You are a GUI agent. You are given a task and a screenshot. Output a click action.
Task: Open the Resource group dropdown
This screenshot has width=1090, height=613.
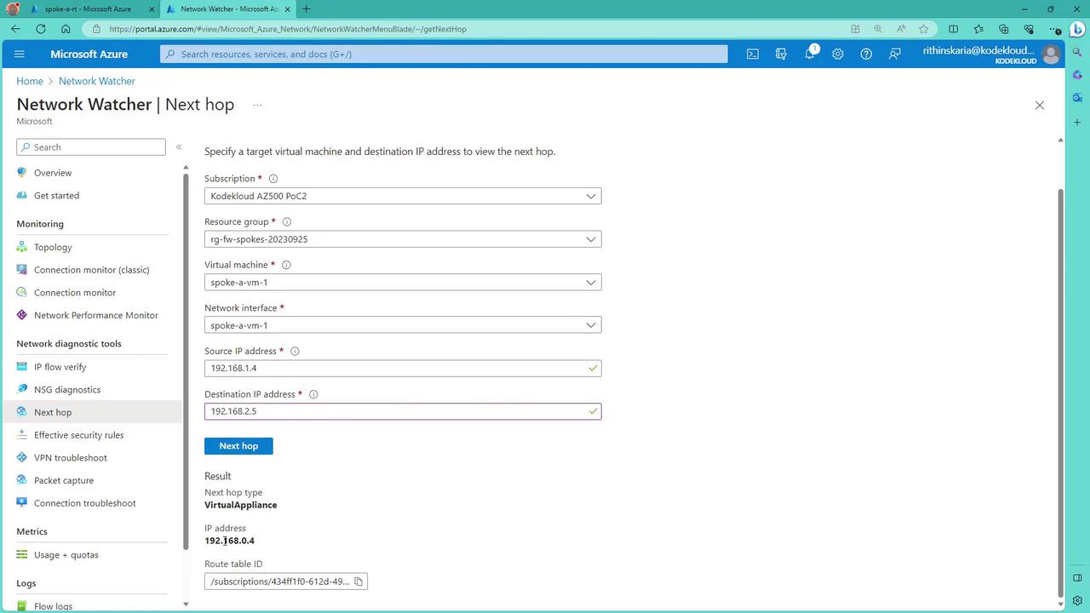pyautogui.click(x=403, y=239)
